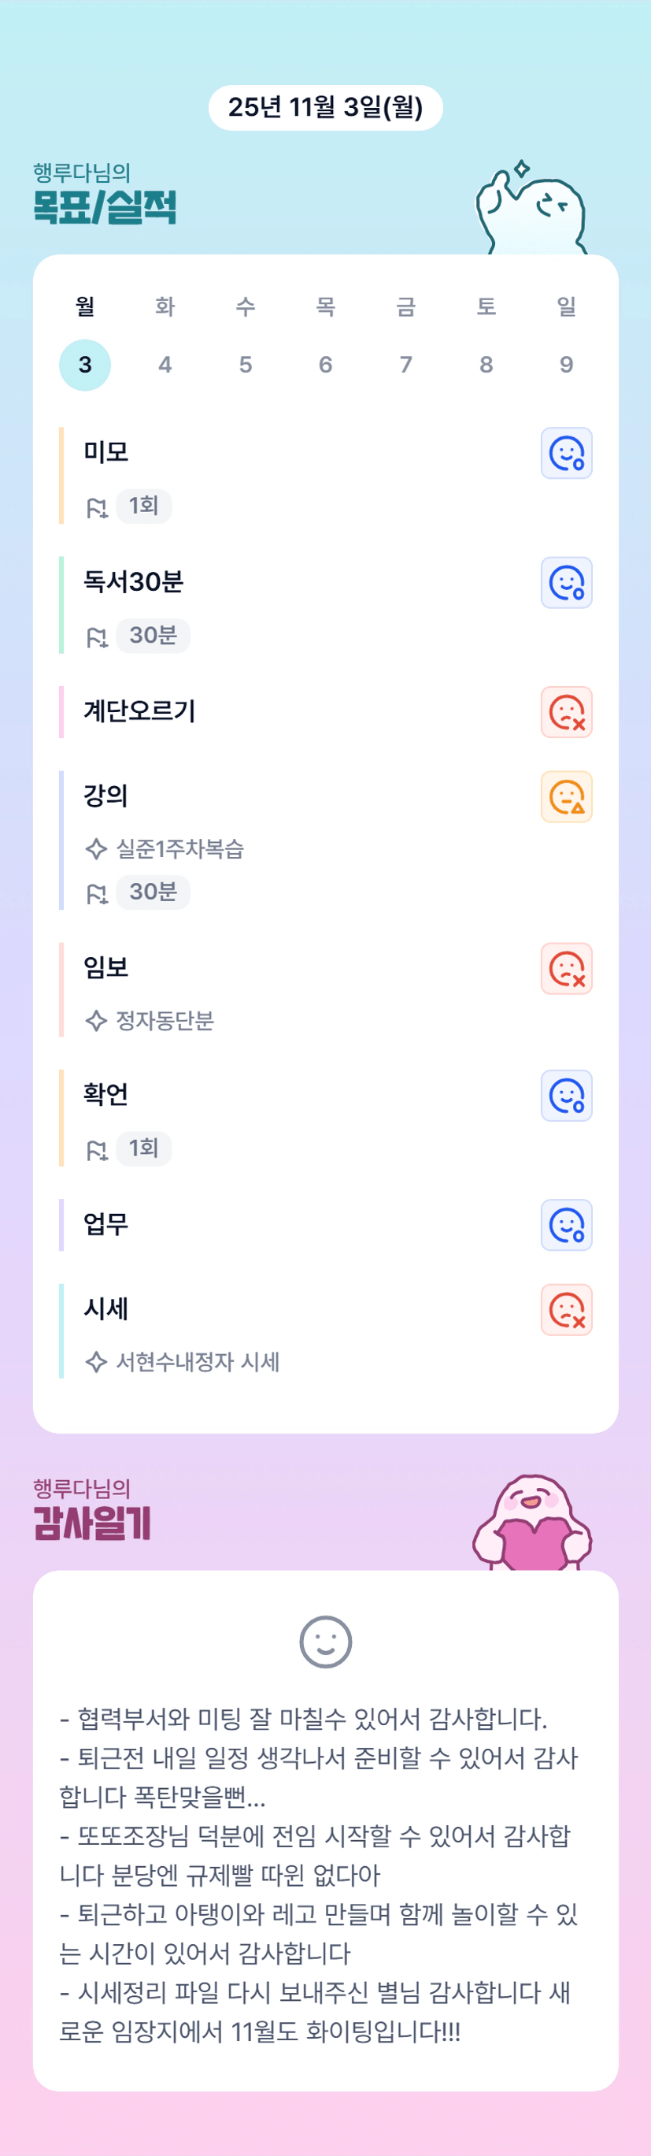This screenshot has width=651, height=2156.
Task: Click the blue success face icon for 업무
Action: (x=567, y=1226)
